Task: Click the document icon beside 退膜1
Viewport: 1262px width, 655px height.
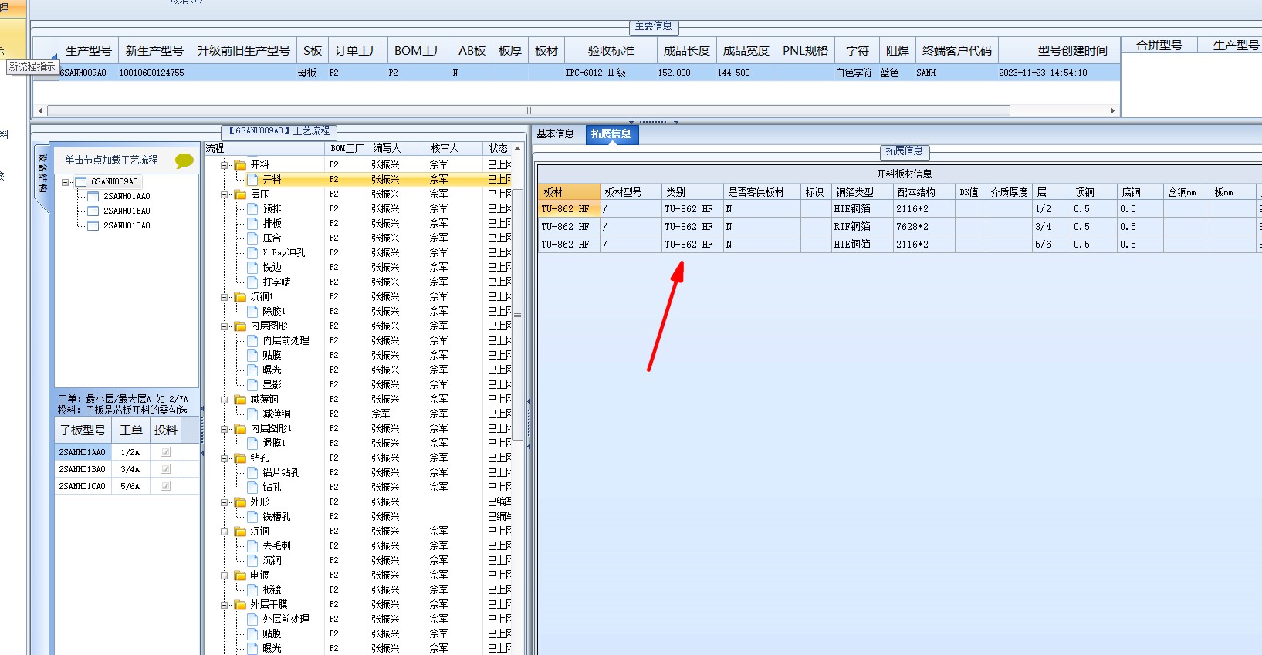Action: [252, 444]
